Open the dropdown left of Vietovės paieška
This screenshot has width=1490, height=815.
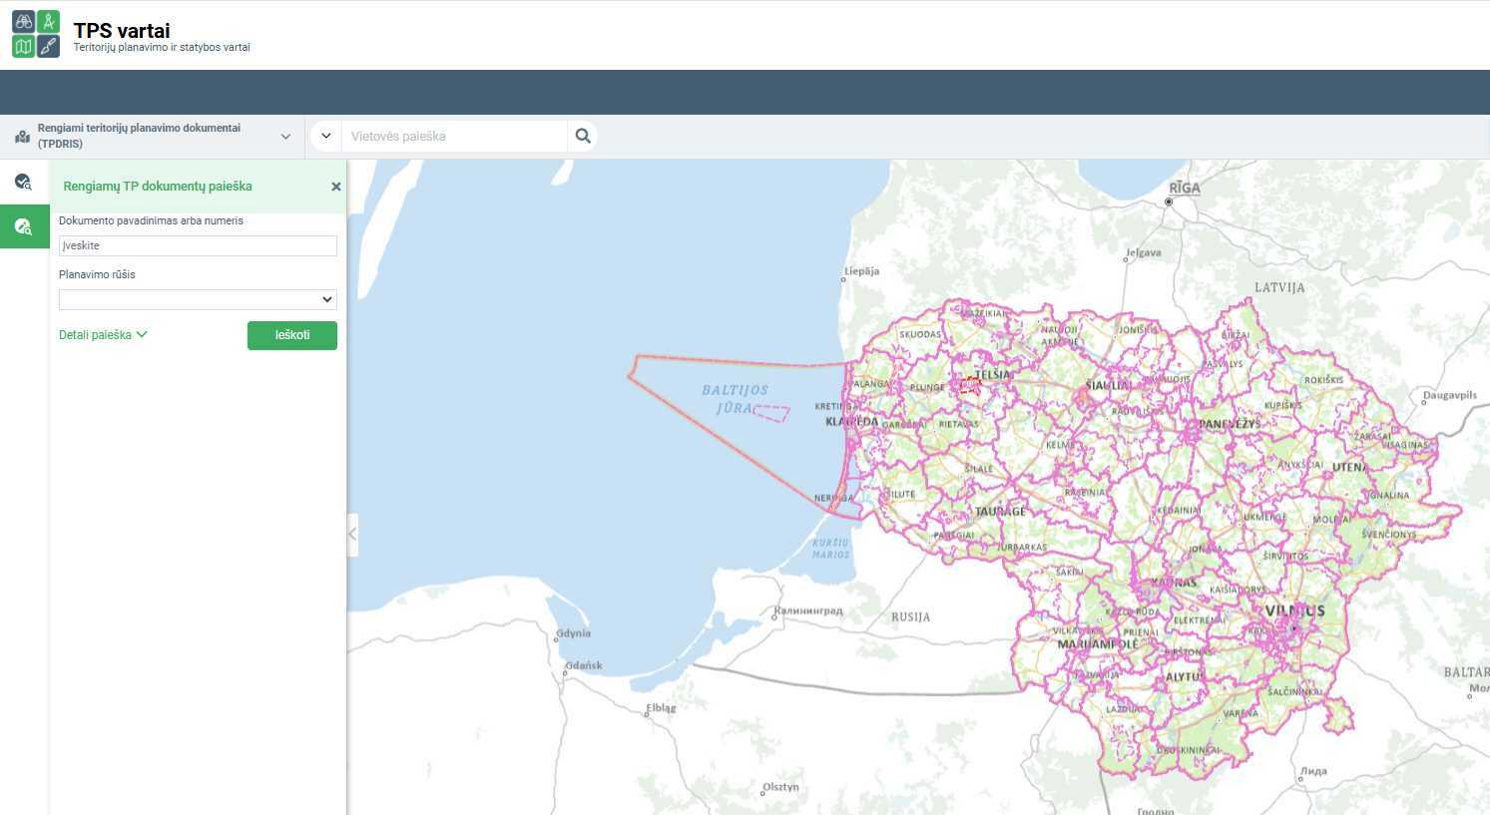(x=325, y=137)
